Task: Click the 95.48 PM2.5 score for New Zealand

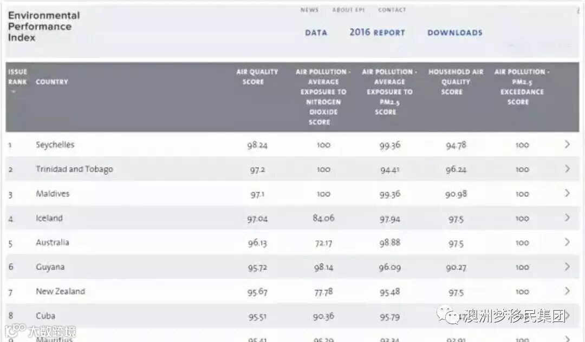Action: (x=389, y=292)
